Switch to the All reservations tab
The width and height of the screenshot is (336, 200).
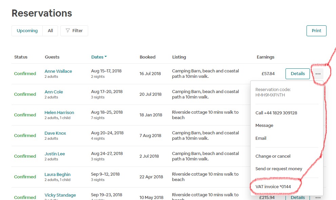[50, 31]
